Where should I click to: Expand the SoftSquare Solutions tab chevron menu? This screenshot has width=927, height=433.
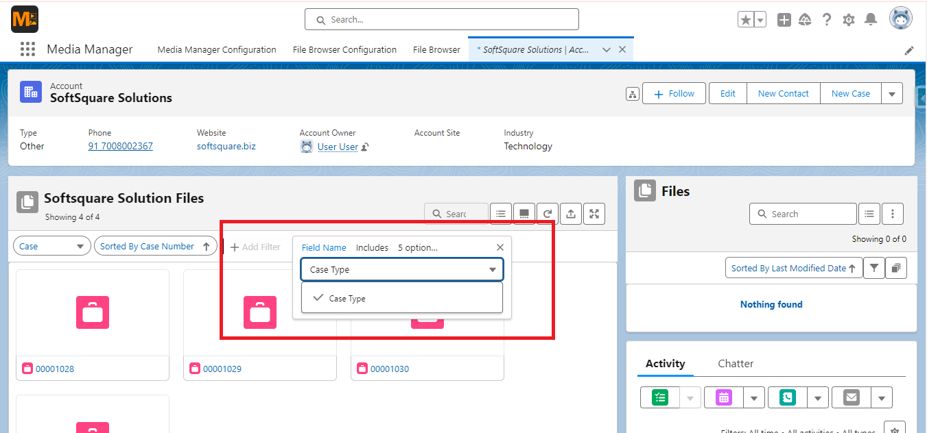[607, 49]
